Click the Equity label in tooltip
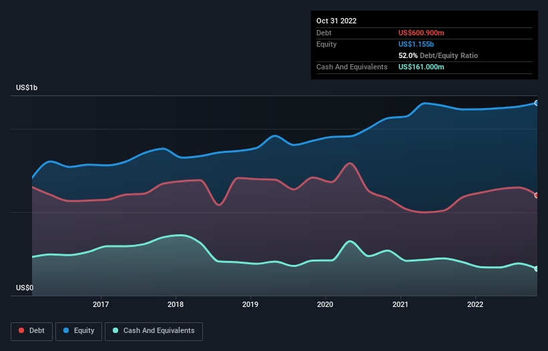This screenshot has width=548, height=351. (326, 44)
